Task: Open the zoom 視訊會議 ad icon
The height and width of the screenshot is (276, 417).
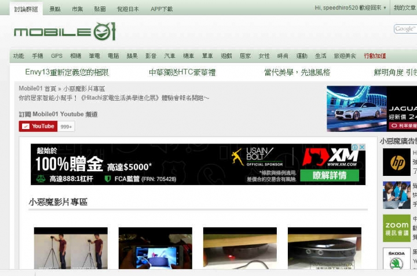Action: click(x=397, y=228)
